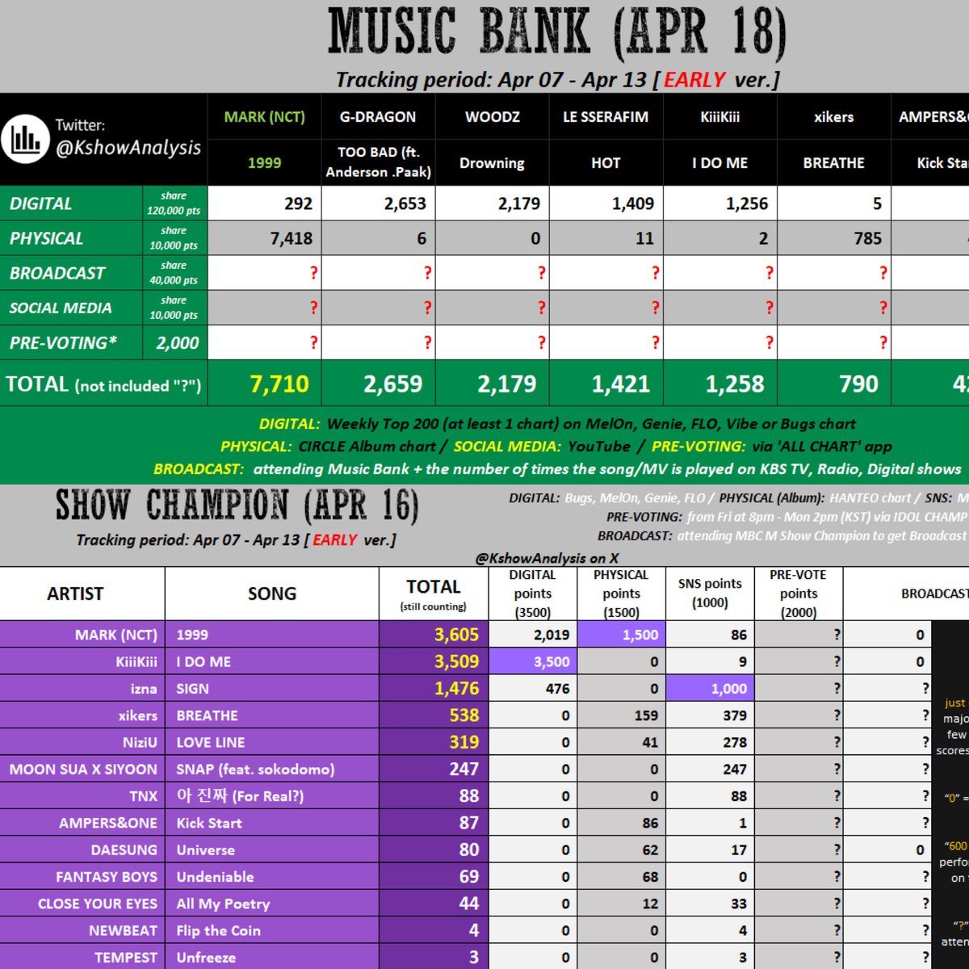Click the song 'SIGN' by izna
Viewport: 969px width, 969px height.
tap(272, 689)
